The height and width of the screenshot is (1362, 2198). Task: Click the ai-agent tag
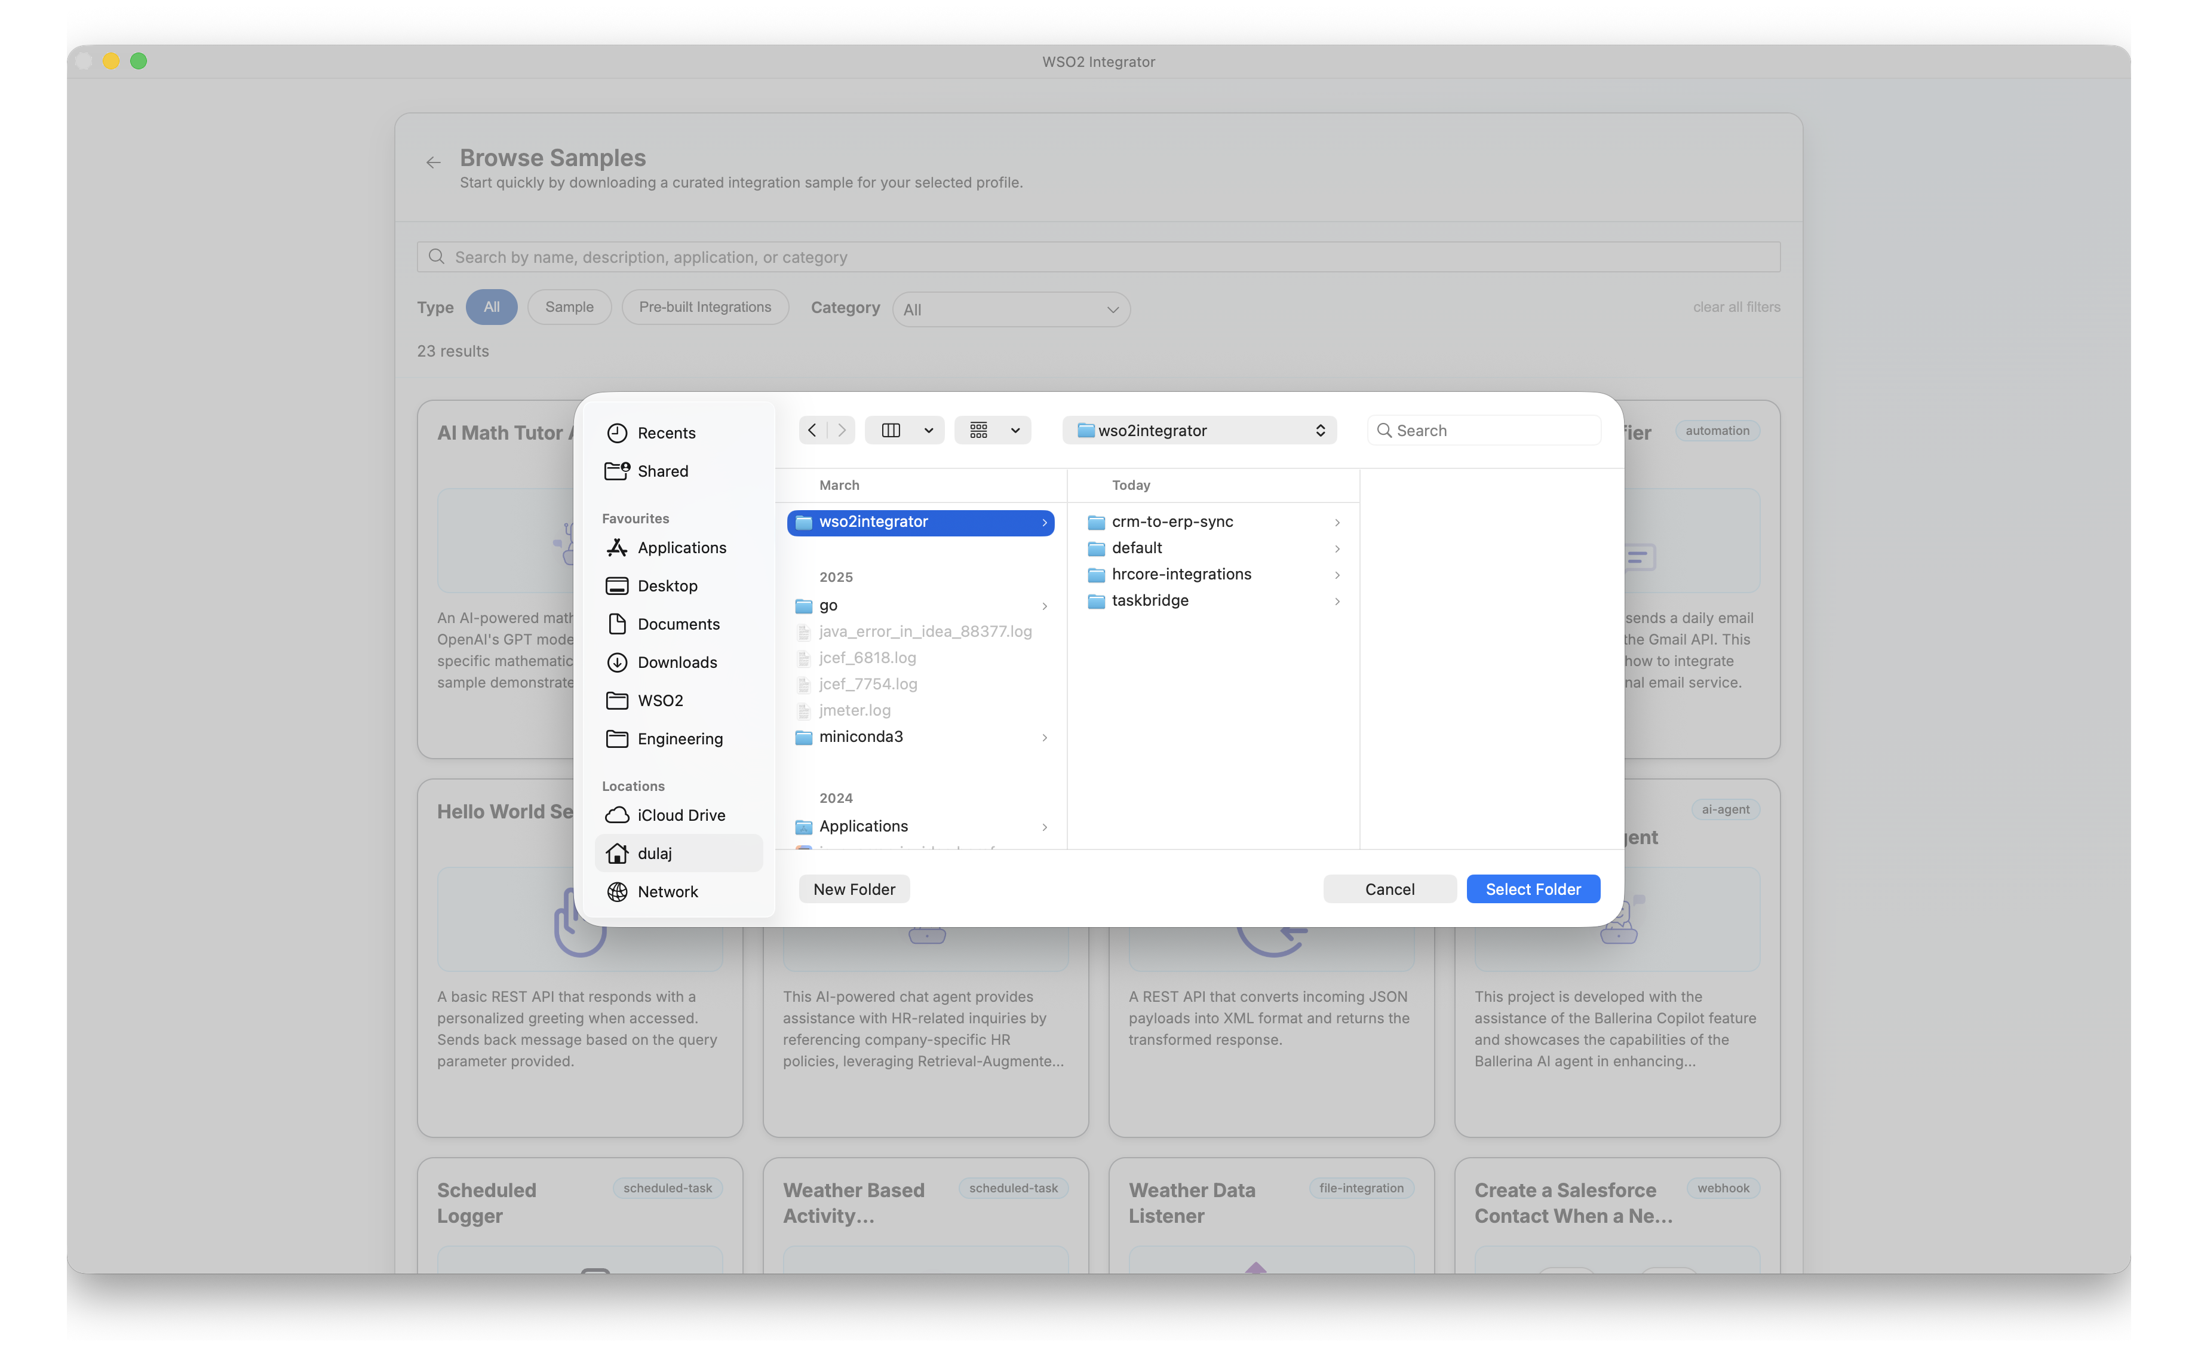point(1726,810)
